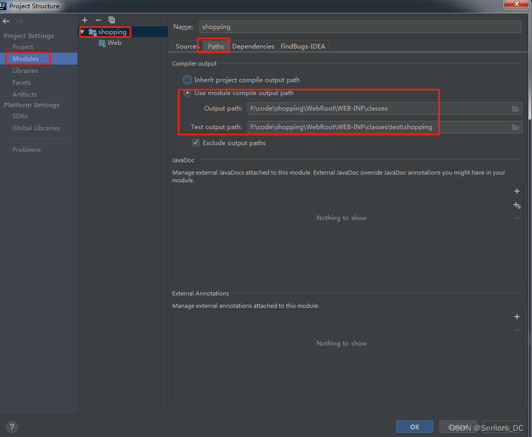This screenshot has width=532, height=437.
Task: Click the OK button
Action: [x=415, y=427]
